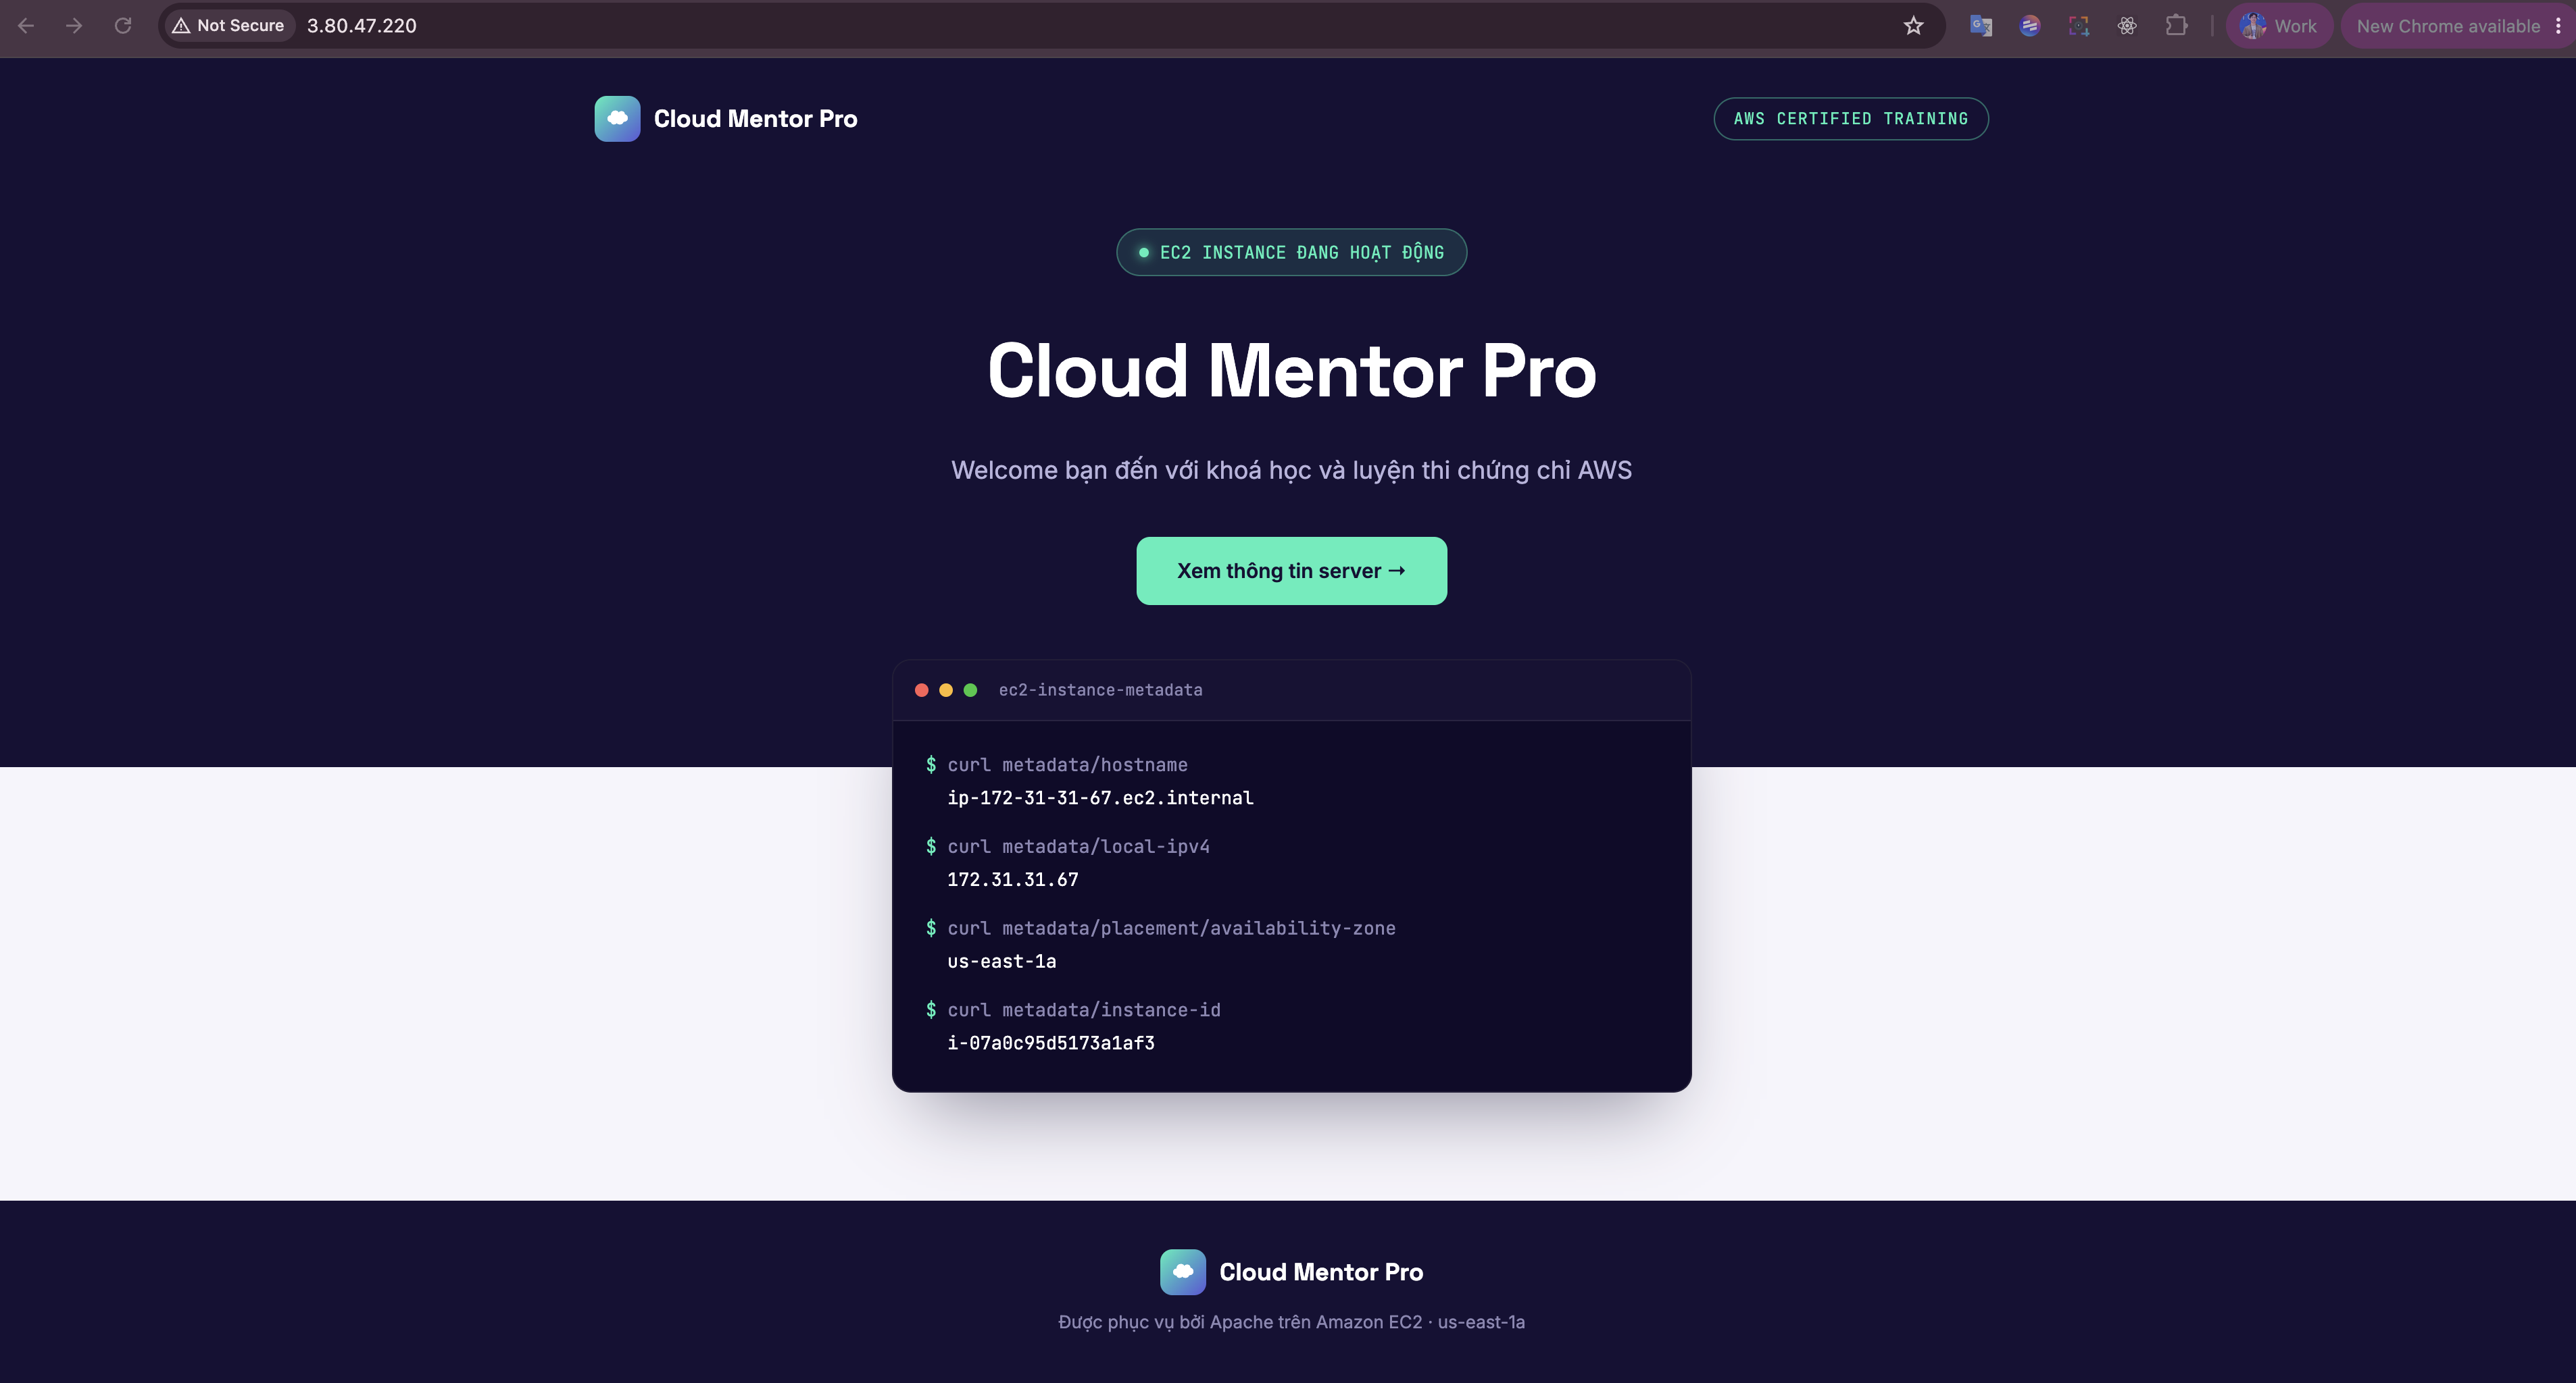Click the Cloud Mentor Pro footer logo icon

pos(1183,1272)
